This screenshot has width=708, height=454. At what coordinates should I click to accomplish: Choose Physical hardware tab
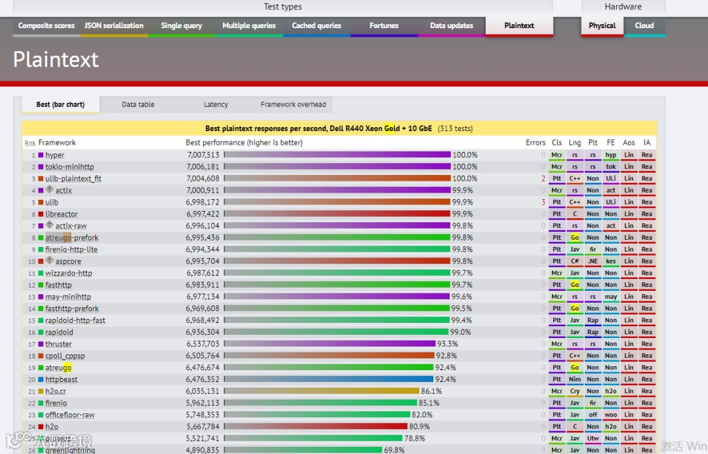point(602,26)
